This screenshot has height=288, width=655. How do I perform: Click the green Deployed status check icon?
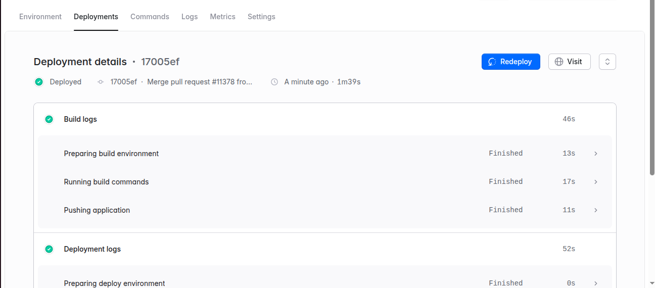coord(39,82)
